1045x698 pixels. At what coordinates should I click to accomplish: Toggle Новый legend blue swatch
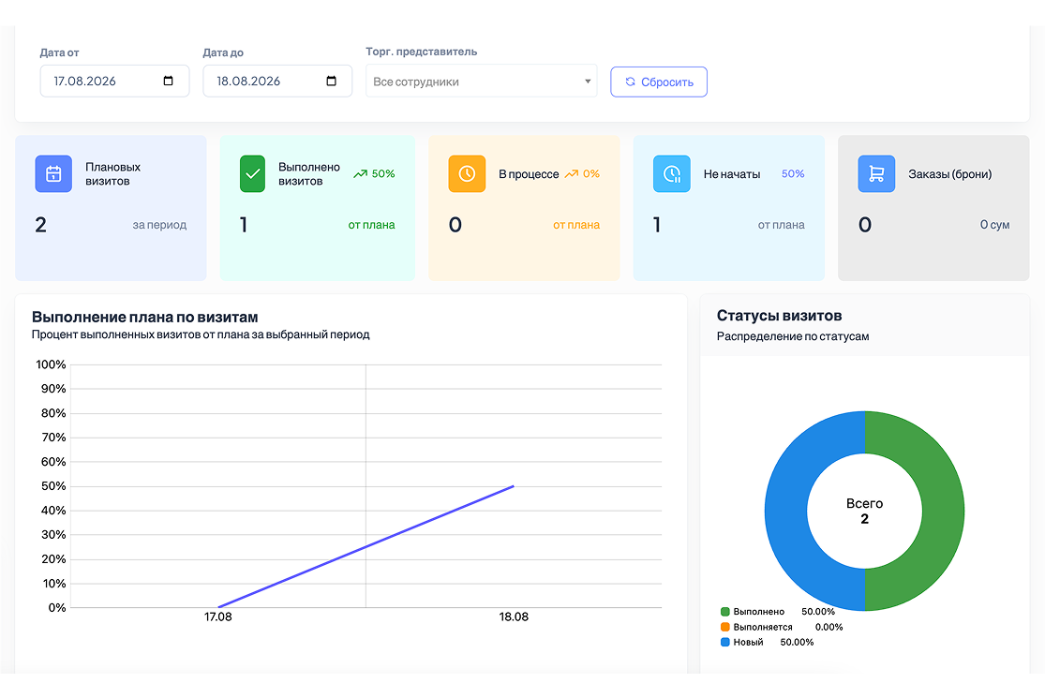pos(725,642)
